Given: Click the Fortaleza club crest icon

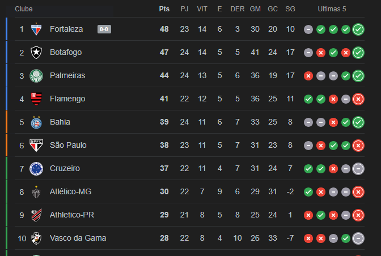Looking at the screenshot, I should (x=36, y=29).
